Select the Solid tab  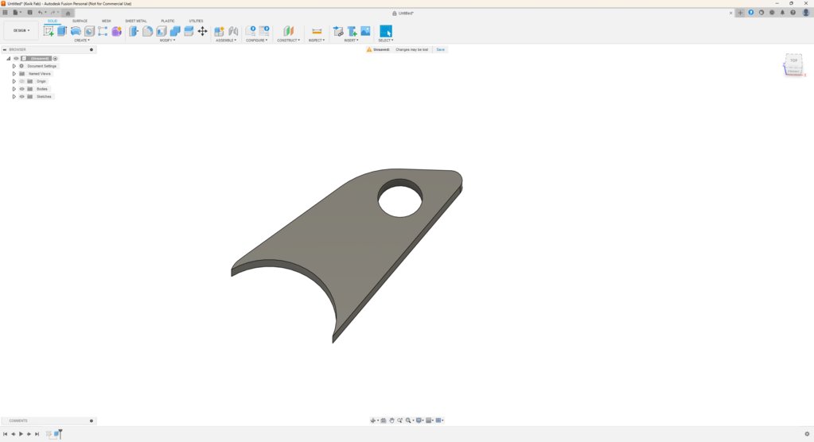[x=53, y=21]
